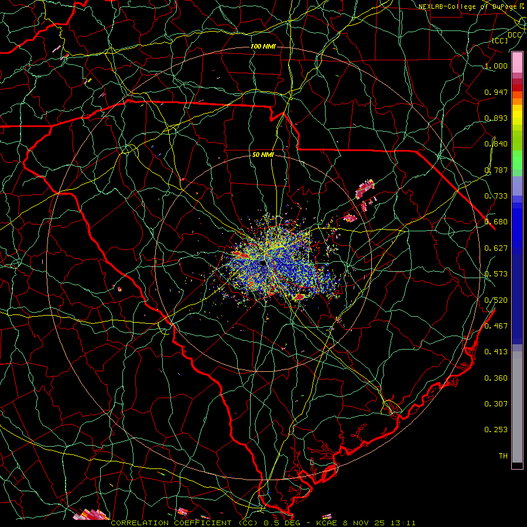Pick the lavender swatch above 0.733
Screen dimensions: 527x527
coord(517,186)
